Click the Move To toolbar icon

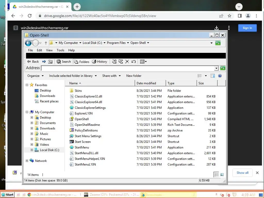[114, 61]
